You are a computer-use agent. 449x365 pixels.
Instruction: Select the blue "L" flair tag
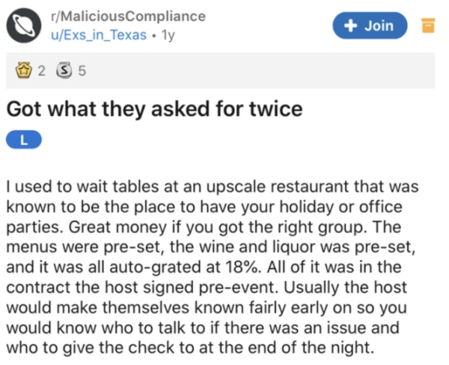(x=23, y=140)
